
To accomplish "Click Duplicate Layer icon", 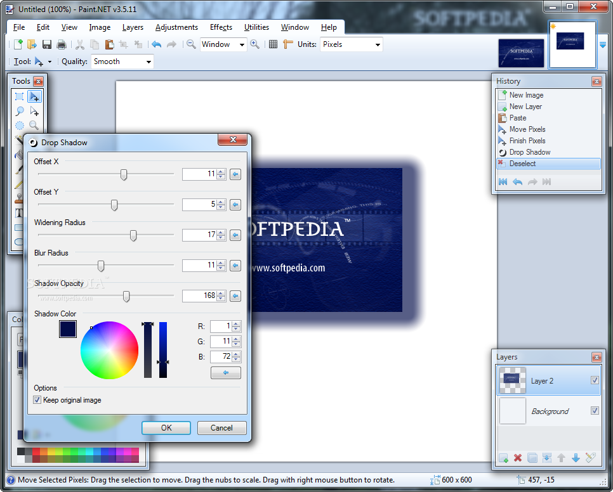I will pos(532,458).
